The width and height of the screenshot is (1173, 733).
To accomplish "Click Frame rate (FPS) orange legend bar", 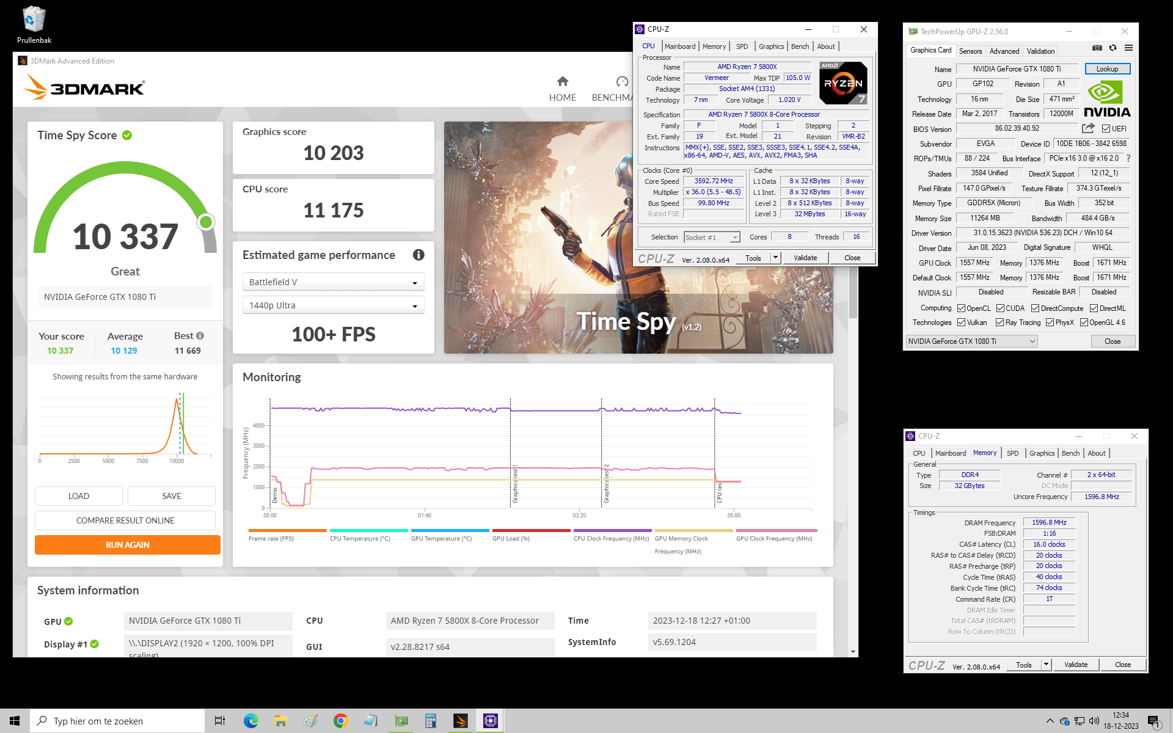I will (287, 530).
